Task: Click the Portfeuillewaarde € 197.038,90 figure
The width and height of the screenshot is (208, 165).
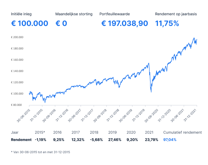Action: pyautogui.click(x=125, y=23)
